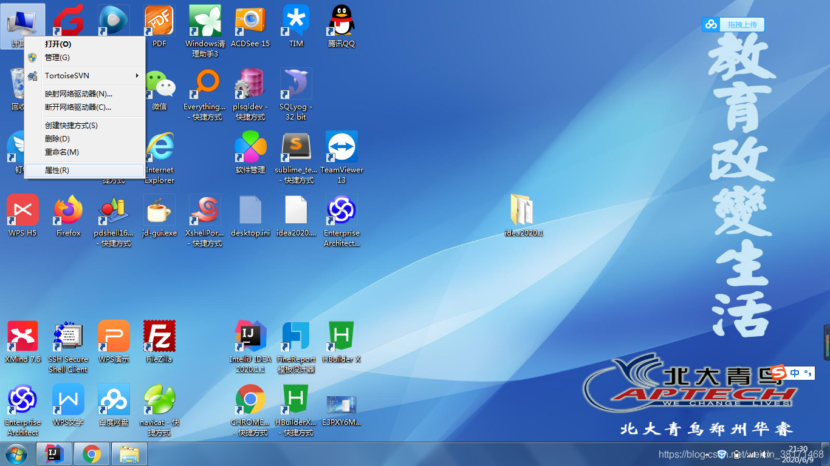Select the sublime_text shortcut icon

coord(296,147)
